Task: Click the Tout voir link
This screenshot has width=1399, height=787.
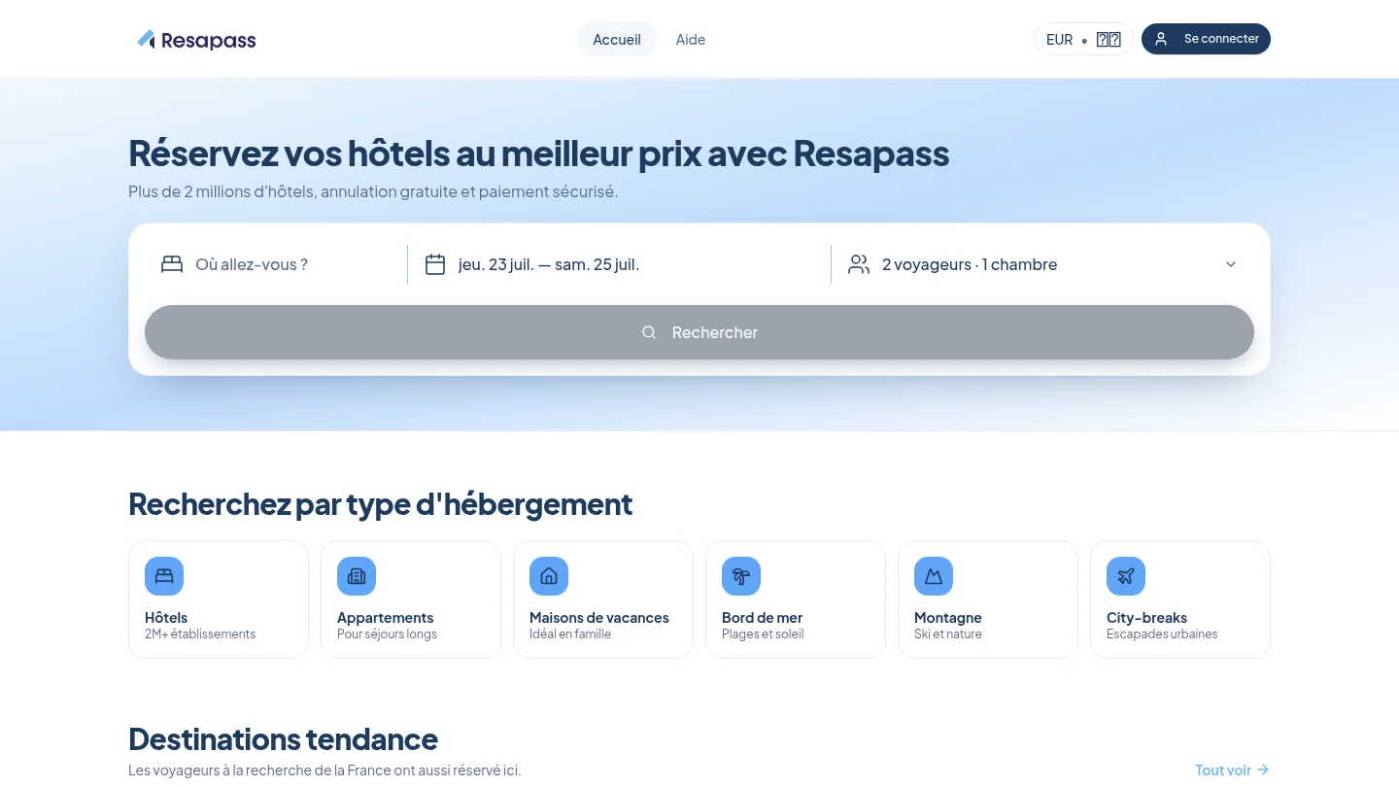Action: (x=1232, y=770)
